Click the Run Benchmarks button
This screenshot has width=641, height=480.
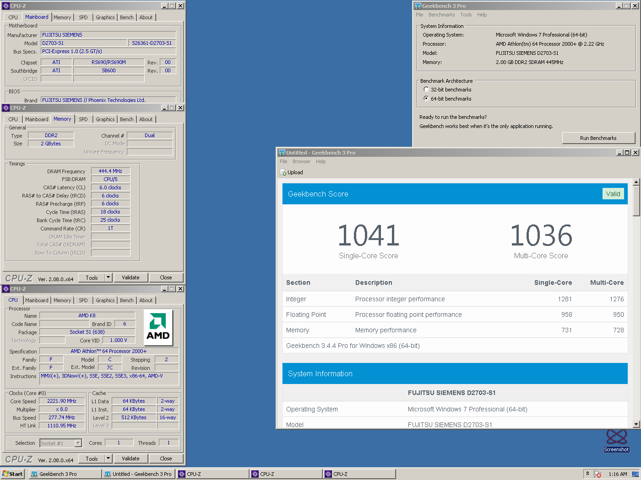(x=598, y=138)
